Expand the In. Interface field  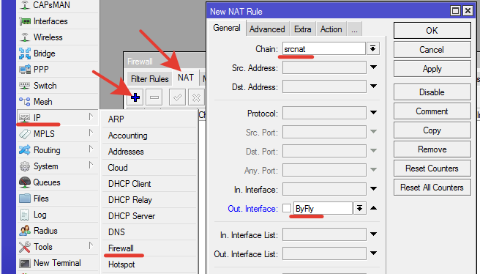tap(373, 188)
